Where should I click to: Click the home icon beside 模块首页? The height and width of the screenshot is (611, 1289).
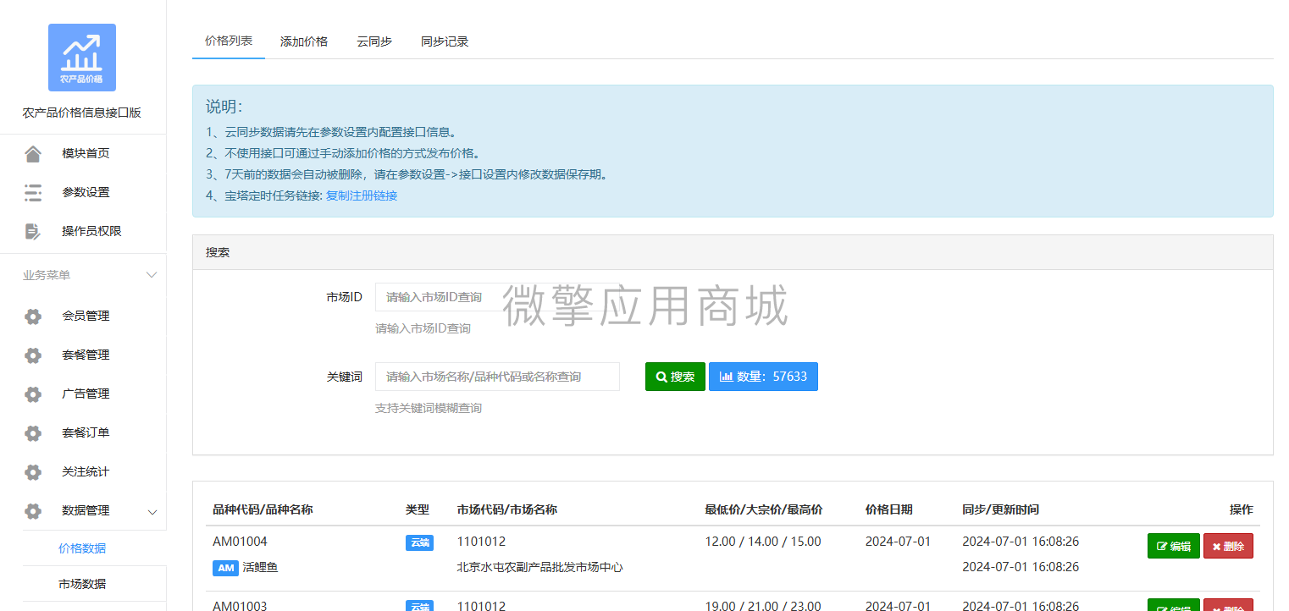33,153
